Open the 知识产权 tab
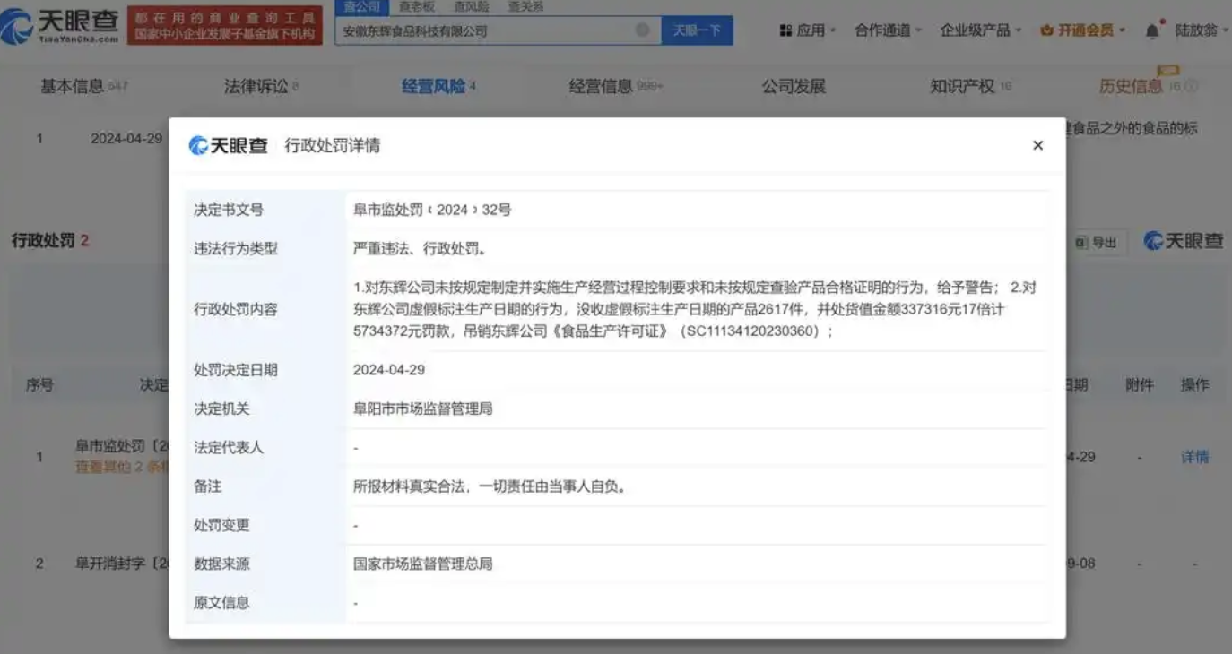The height and width of the screenshot is (654, 1232). pos(962,87)
